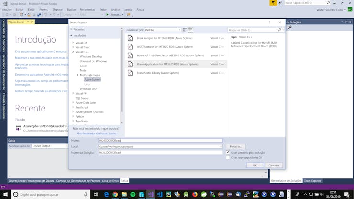Open Crie seu primeiro aplicativo link
The width and height of the screenshot is (354, 199).
(41, 52)
